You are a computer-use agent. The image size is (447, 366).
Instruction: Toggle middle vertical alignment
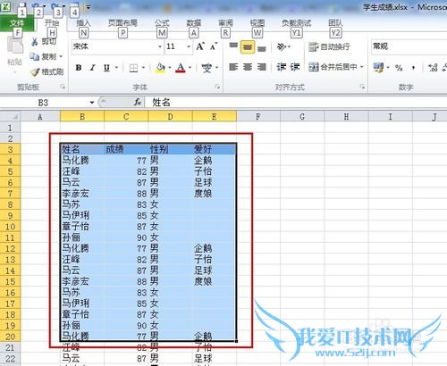[x=248, y=47]
